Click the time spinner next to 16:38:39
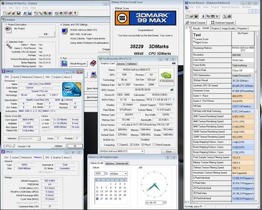The width and height of the screenshot is (262, 210). point(165,202)
